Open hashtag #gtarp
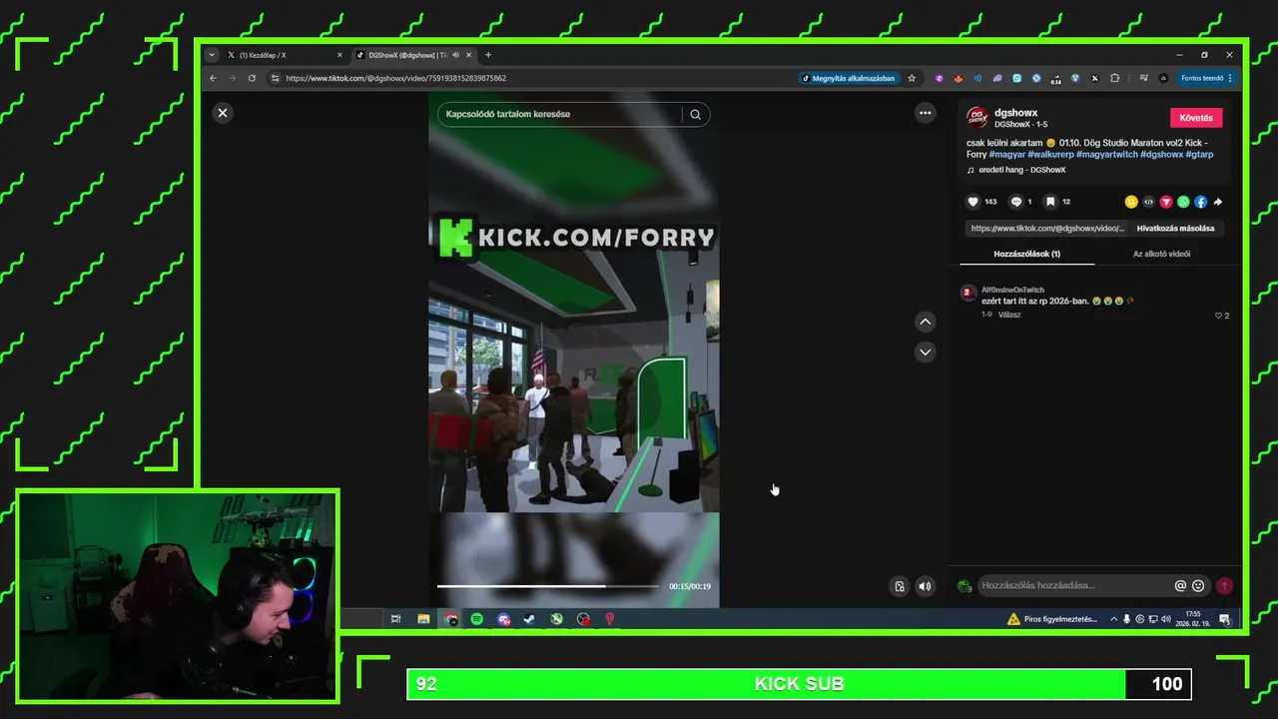The height and width of the screenshot is (719, 1278). 1199,155
